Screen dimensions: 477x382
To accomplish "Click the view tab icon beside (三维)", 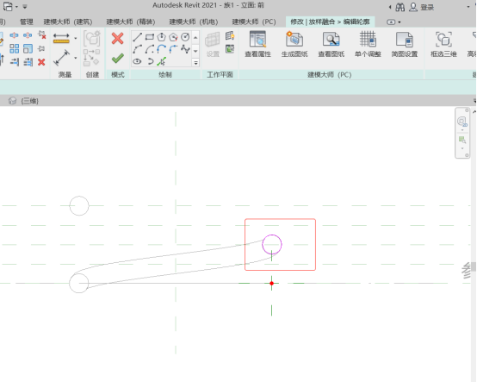I will (12, 101).
